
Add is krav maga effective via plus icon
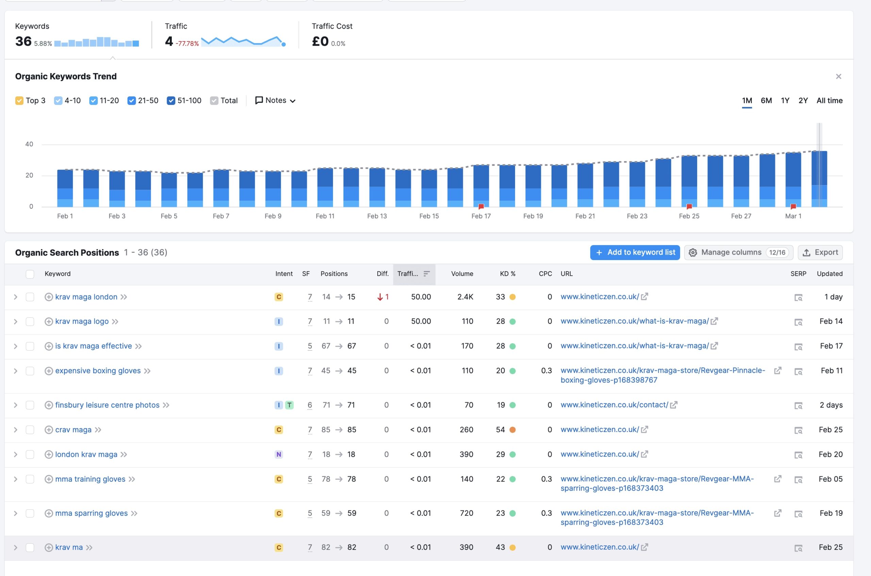tap(48, 346)
